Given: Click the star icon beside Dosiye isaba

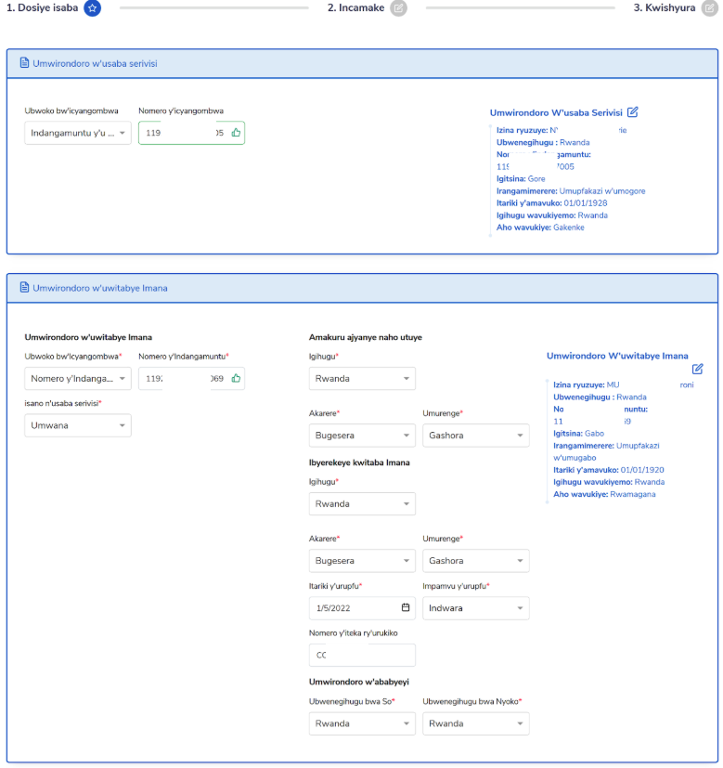Looking at the screenshot, I should (x=92, y=7).
